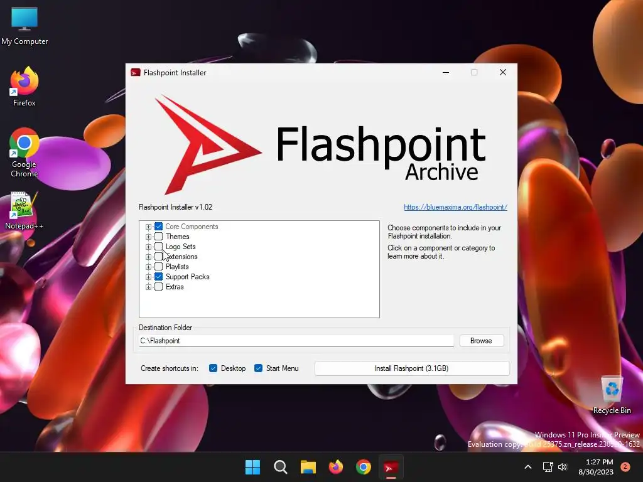Image resolution: width=643 pixels, height=482 pixels.
Task: Enable the Themes checkbox
Action: pyautogui.click(x=159, y=237)
